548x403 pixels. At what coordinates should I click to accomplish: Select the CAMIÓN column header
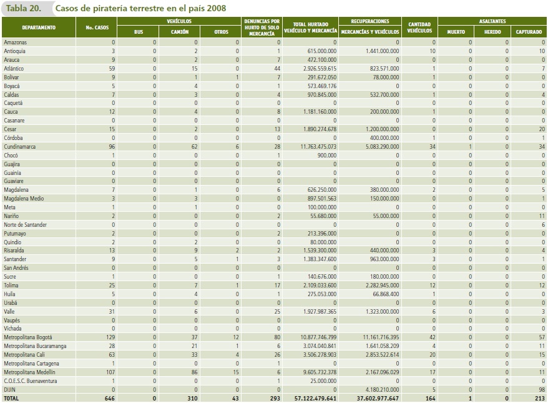180,31
